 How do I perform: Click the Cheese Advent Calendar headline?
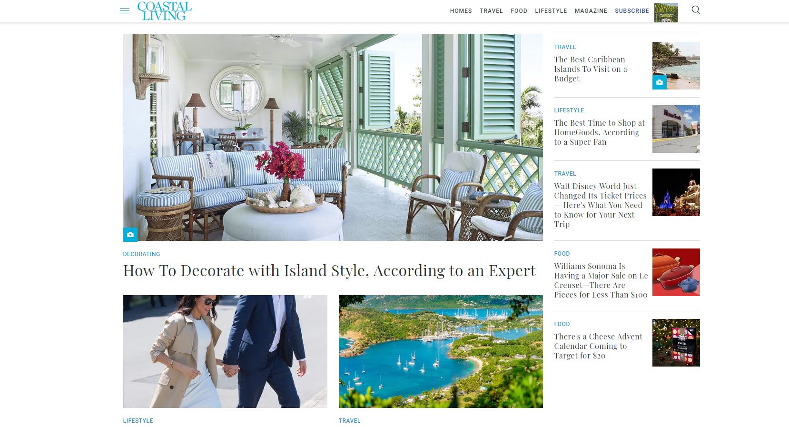point(598,346)
